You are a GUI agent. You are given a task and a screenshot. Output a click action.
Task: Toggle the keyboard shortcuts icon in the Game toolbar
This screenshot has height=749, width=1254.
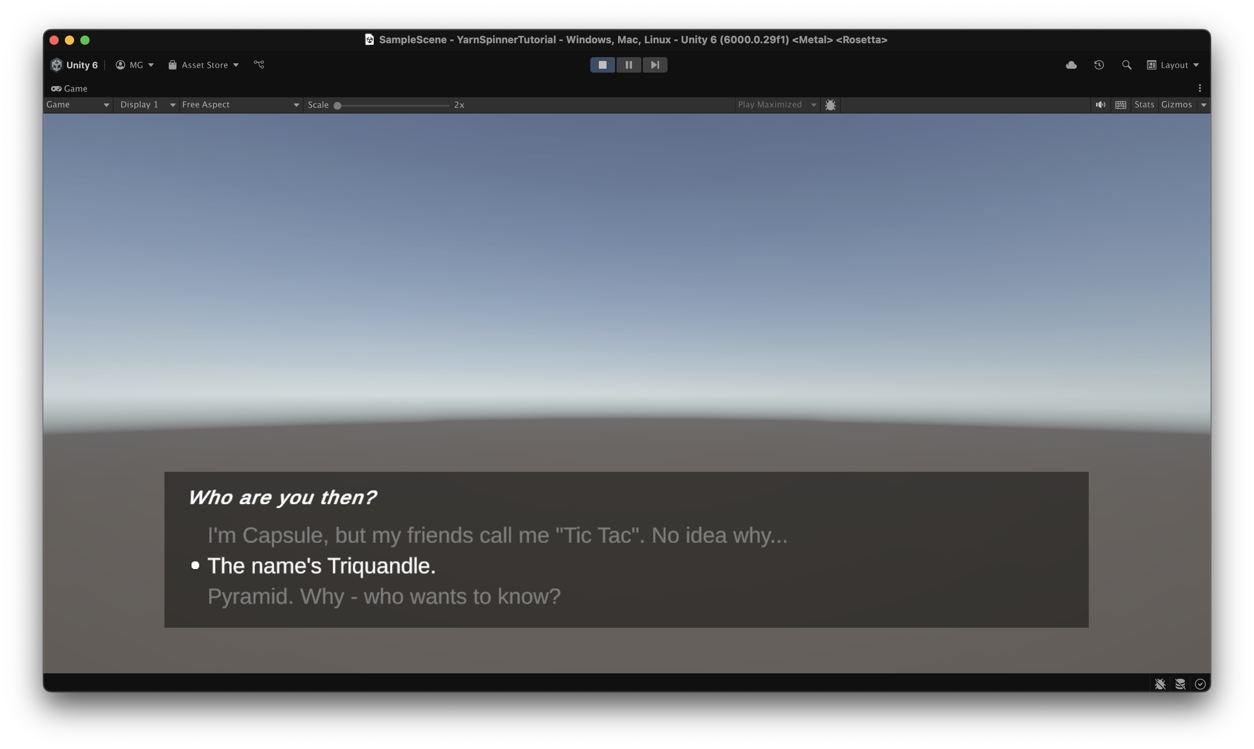pos(1121,105)
